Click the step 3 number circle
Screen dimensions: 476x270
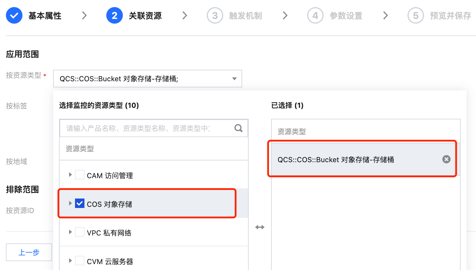[215, 16]
